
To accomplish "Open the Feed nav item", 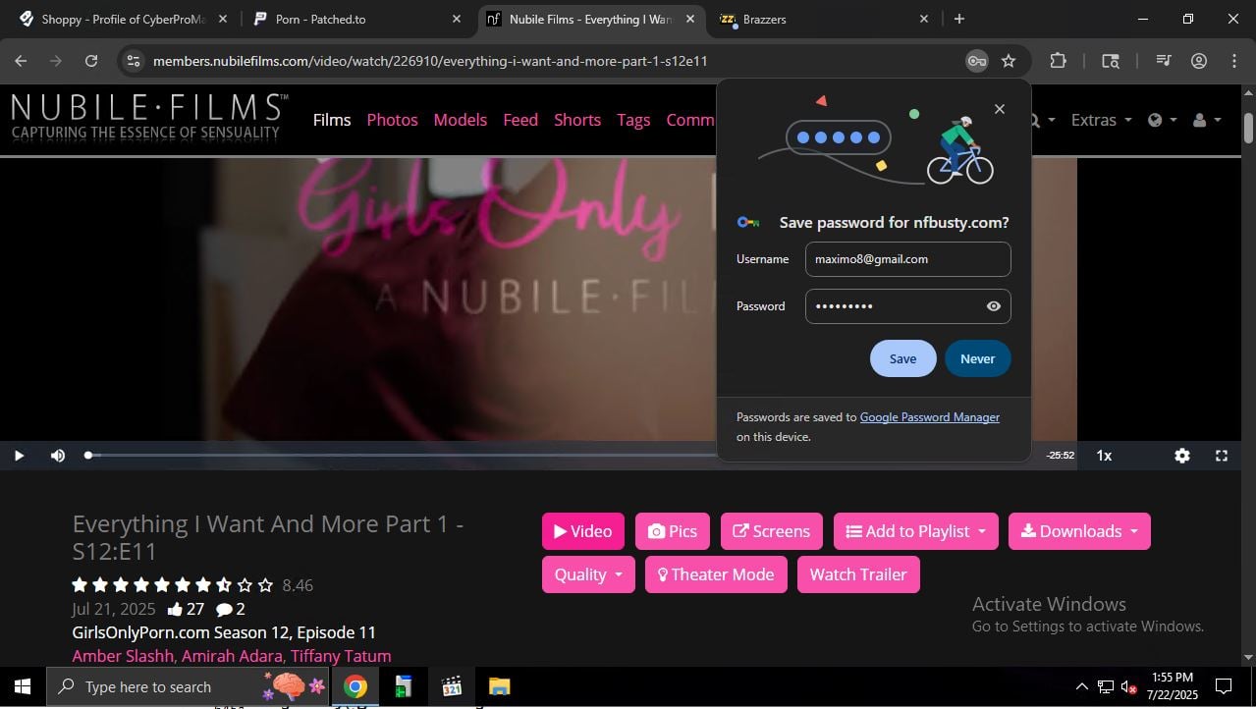I will tap(520, 120).
